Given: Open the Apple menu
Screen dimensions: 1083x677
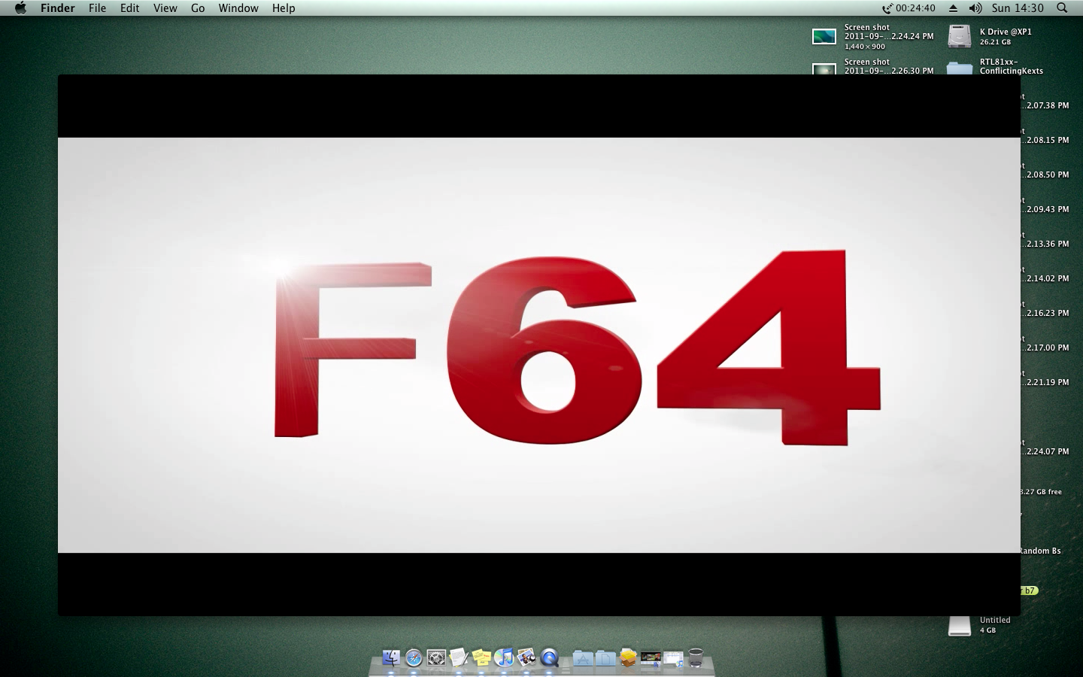Looking at the screenshot, I should tap(20, 8).
